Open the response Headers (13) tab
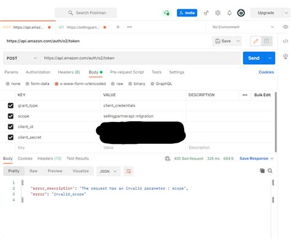 [49, 159]
